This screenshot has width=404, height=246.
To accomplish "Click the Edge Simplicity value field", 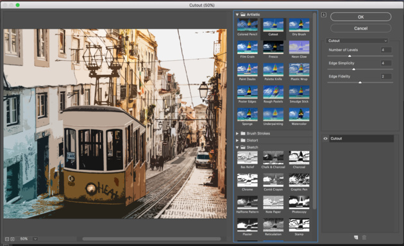I will (386, 63).
